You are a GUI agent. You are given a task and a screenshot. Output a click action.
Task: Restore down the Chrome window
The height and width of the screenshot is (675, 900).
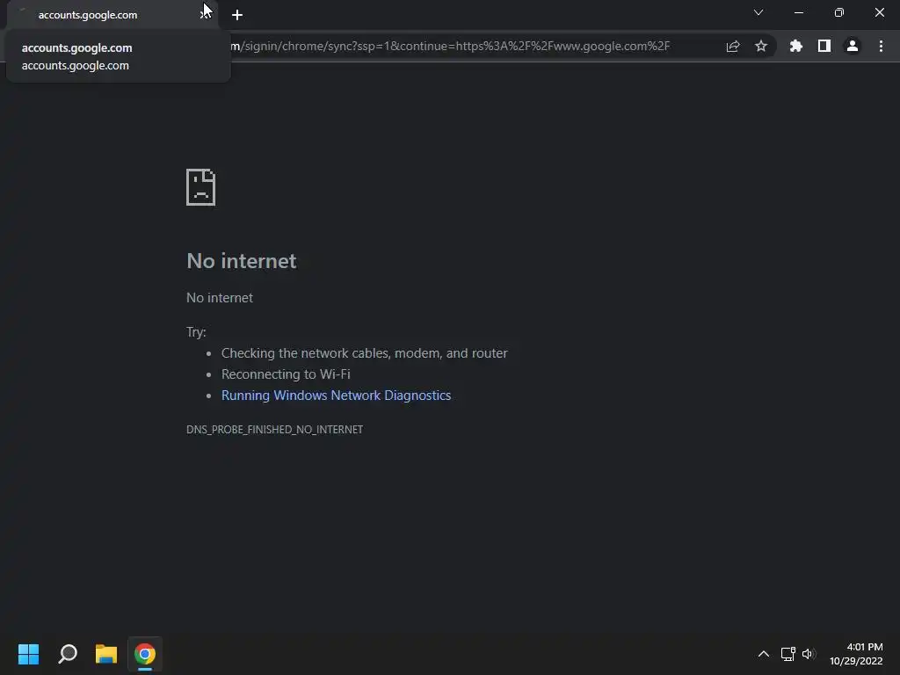pos(839,12)
